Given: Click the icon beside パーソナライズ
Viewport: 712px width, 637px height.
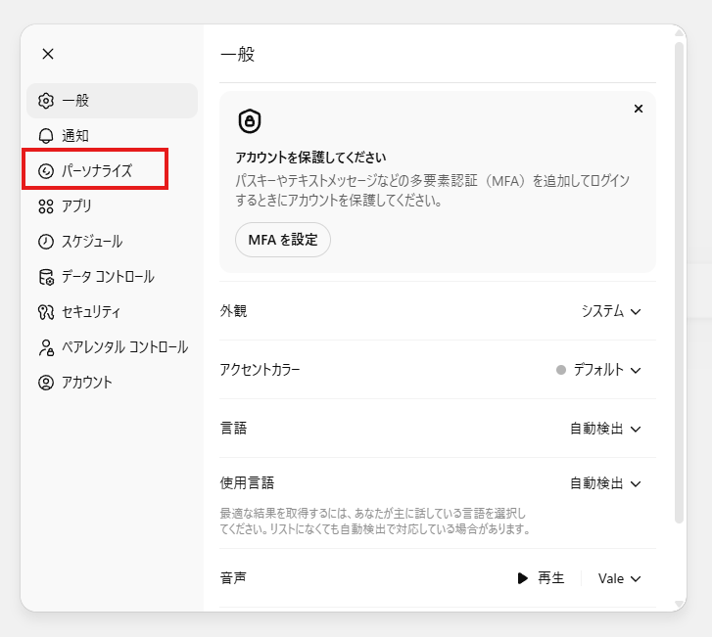Looking at the screenshot, I should click(x=46, y=171).
